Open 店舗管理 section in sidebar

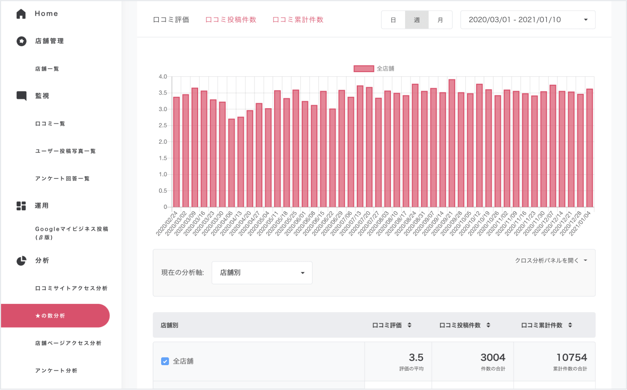coord(49,41)
